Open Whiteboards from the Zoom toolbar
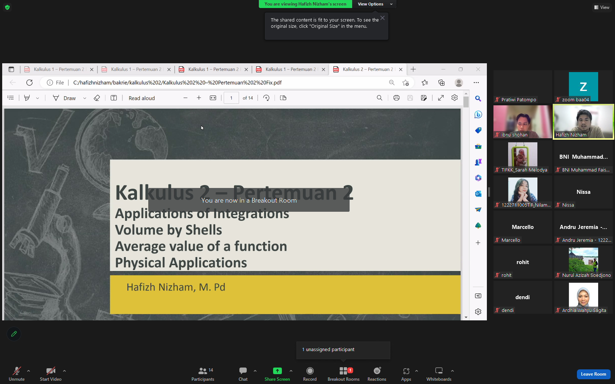The height and width of the screenshot is (384, 615). [439, 374]
